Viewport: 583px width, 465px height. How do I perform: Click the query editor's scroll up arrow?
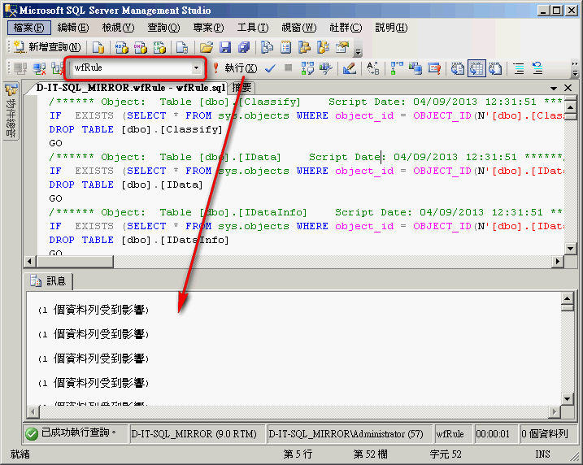click(x=570, y=107)
